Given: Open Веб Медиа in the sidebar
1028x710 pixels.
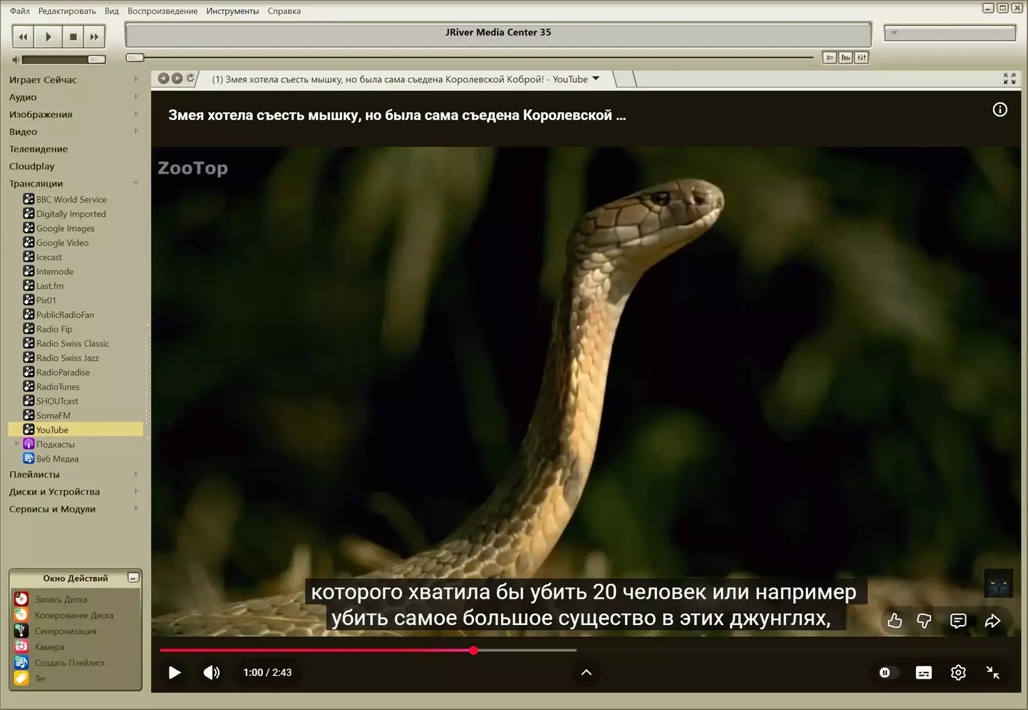Looking at the screenshot, I should pyautogui.click(x=57, y=459).
